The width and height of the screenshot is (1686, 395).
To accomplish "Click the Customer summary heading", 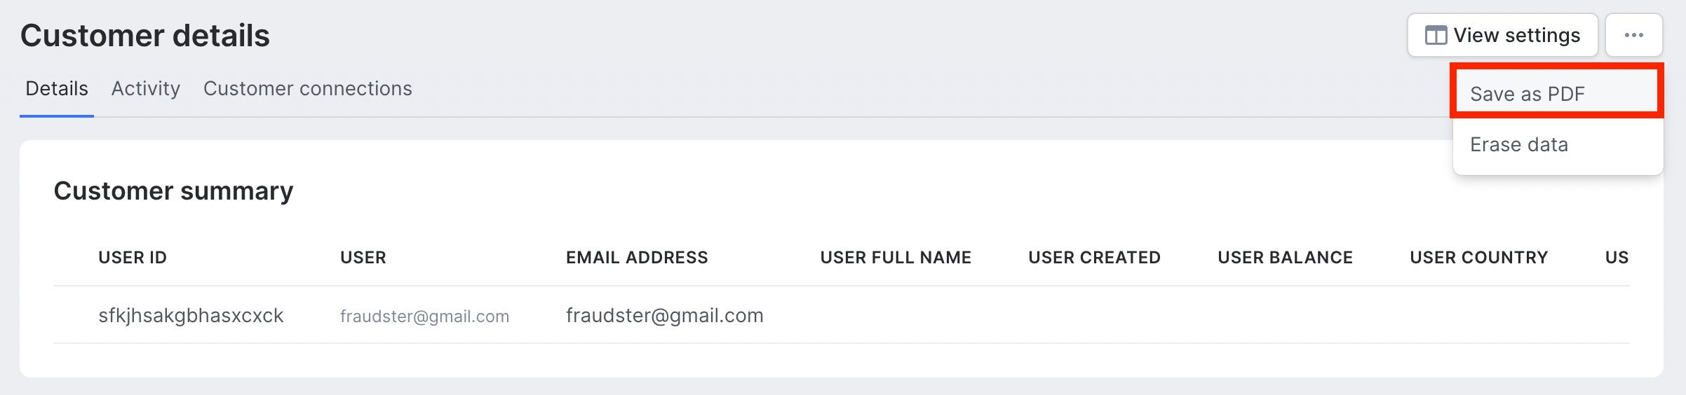I will 173,190.
